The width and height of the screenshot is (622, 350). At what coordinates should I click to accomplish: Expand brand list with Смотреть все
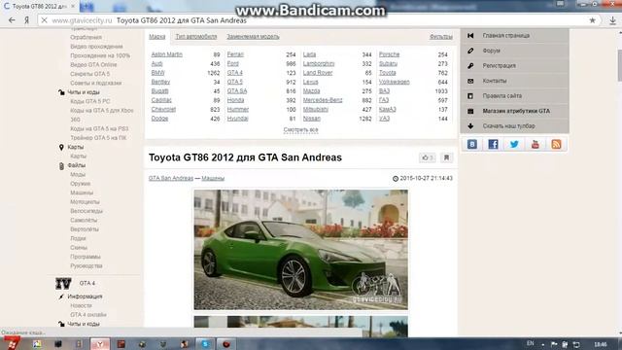[x=300, y=129]
